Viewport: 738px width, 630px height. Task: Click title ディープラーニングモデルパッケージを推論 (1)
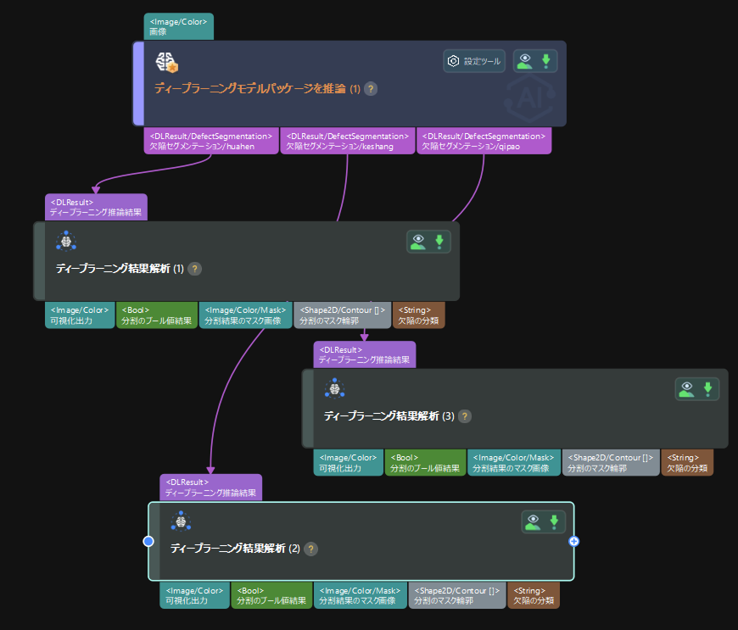point(257,88)
